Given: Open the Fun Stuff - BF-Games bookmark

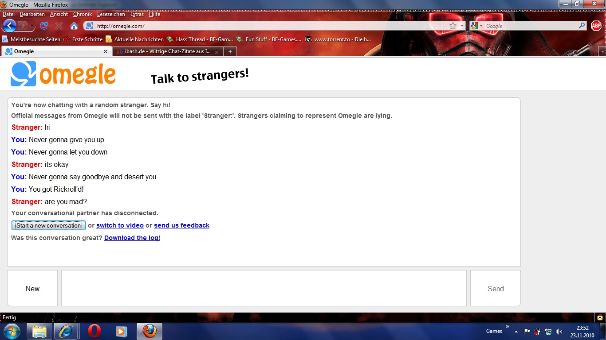Looking at the screenshot, I should pyautogui.click(x=269, y=39).
